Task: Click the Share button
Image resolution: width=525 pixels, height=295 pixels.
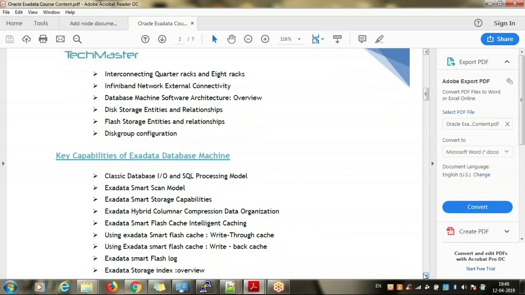Action: click(x=500, y=39)
